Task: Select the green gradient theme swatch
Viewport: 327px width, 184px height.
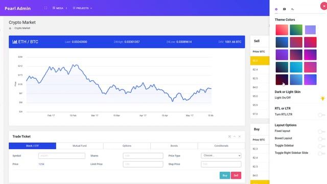Action: pos(296,30)
